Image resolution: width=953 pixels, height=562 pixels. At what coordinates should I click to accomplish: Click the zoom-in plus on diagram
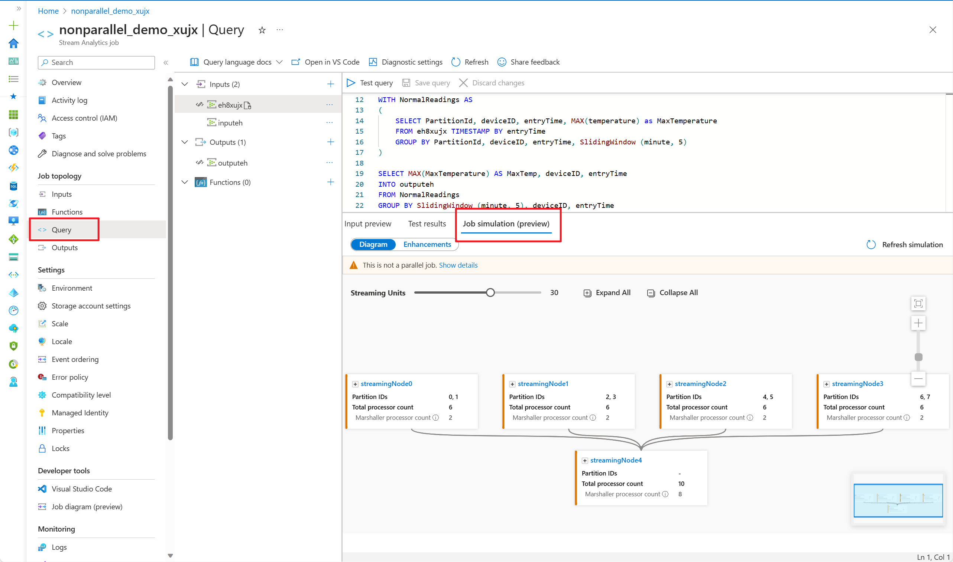[918, 323]
